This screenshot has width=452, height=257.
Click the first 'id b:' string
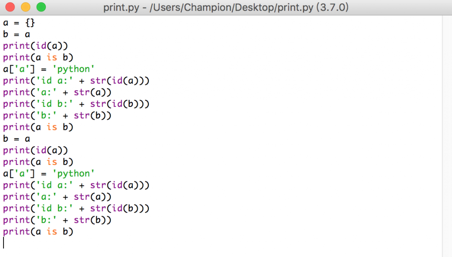[x=54, y=104]
